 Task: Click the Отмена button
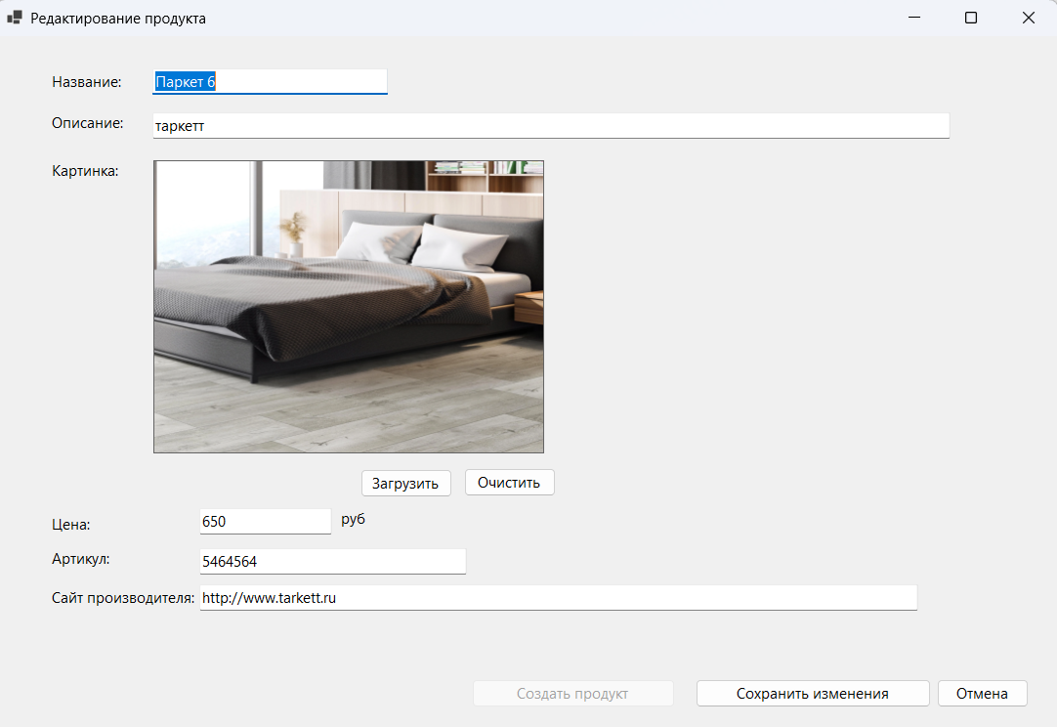pos(982,693)
